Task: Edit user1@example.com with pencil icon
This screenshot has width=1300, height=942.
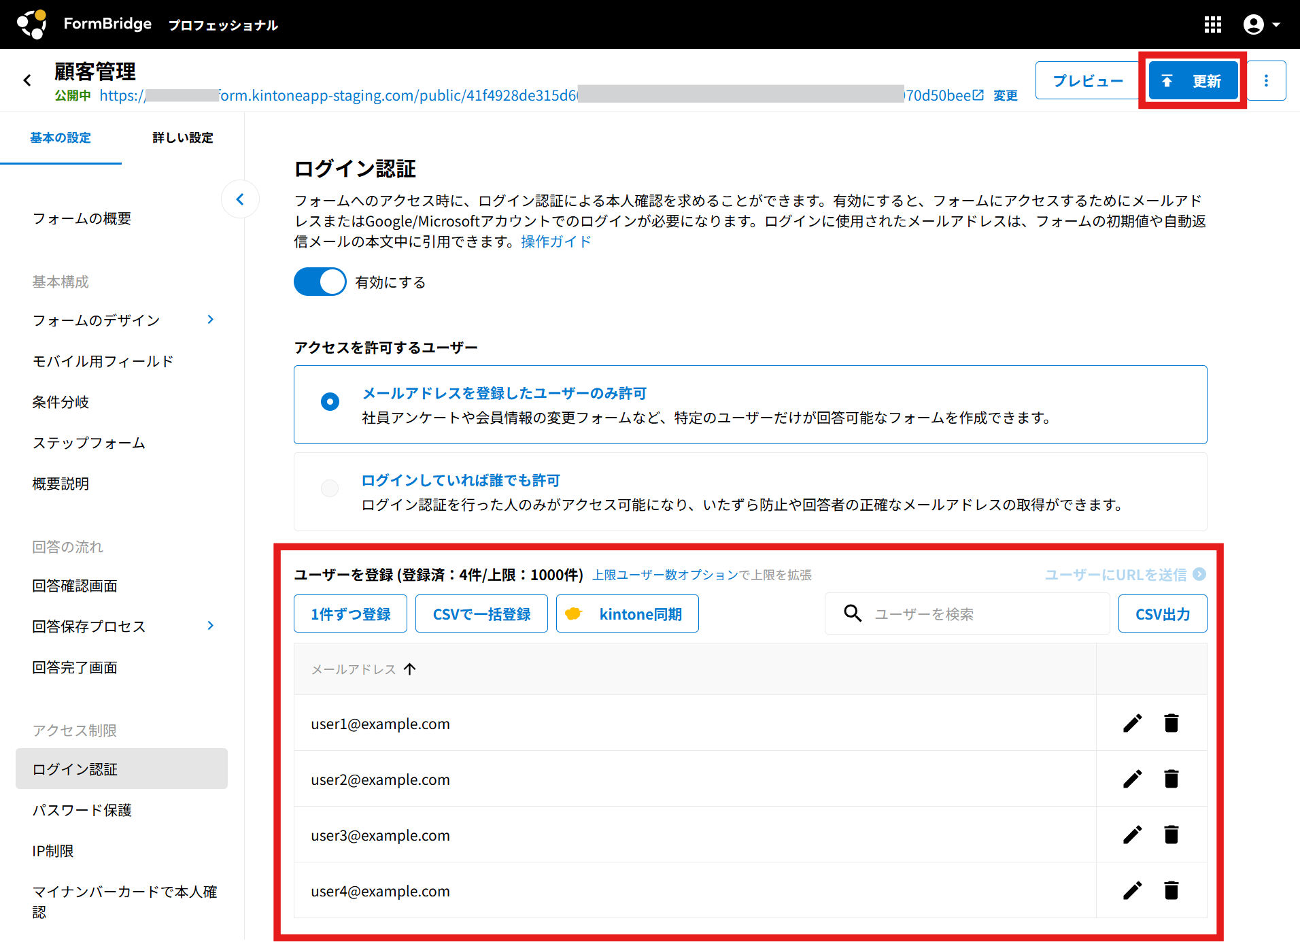Action: pyautogui.click(x=1132, y=724)
